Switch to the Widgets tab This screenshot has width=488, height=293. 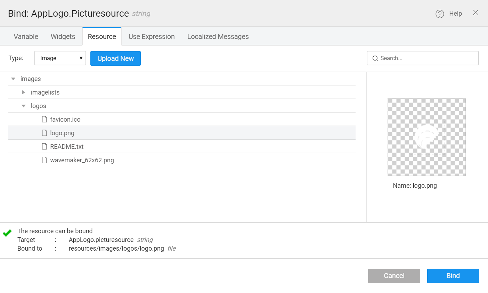[x=63, y=36]
